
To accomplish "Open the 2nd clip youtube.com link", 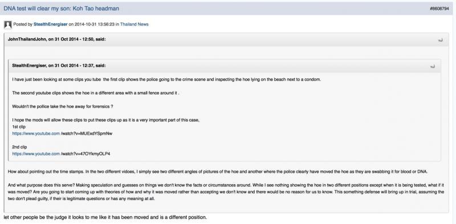I will pos(36,154).
